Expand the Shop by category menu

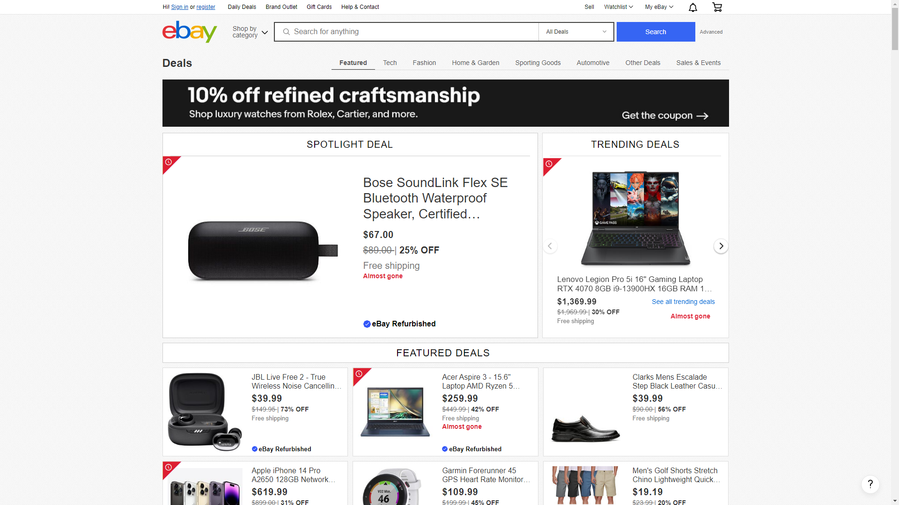tap(249, 31)
